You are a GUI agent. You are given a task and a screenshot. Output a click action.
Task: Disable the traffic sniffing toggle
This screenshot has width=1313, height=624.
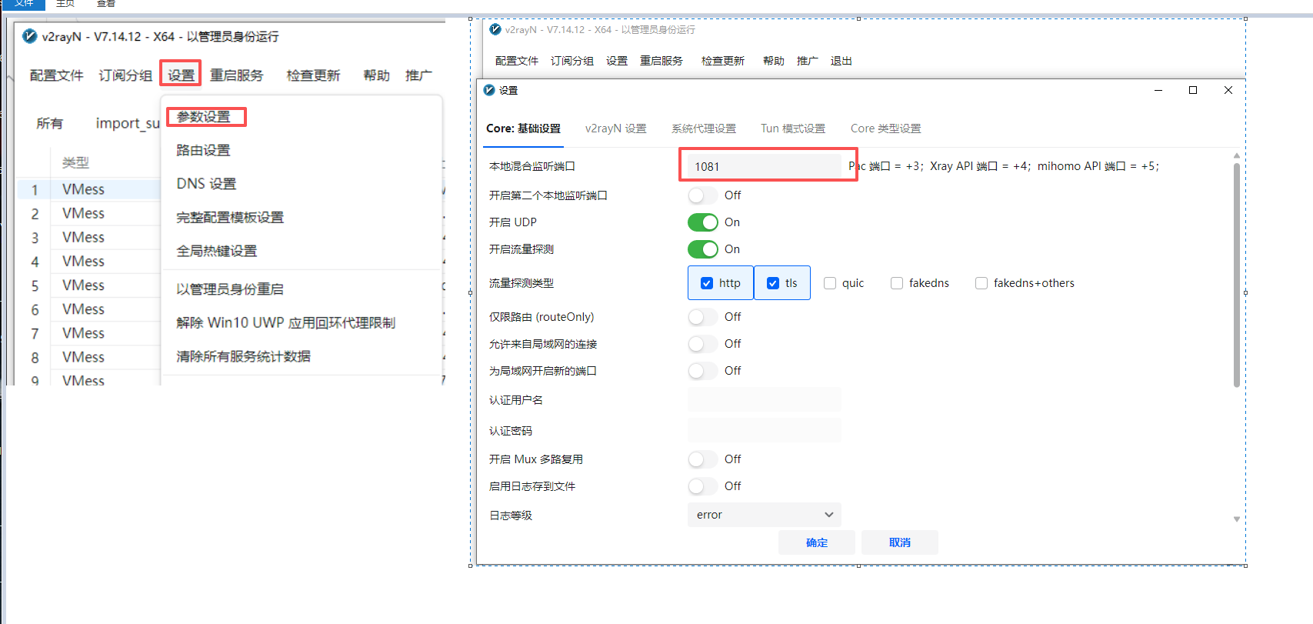[x=702, y=249]
